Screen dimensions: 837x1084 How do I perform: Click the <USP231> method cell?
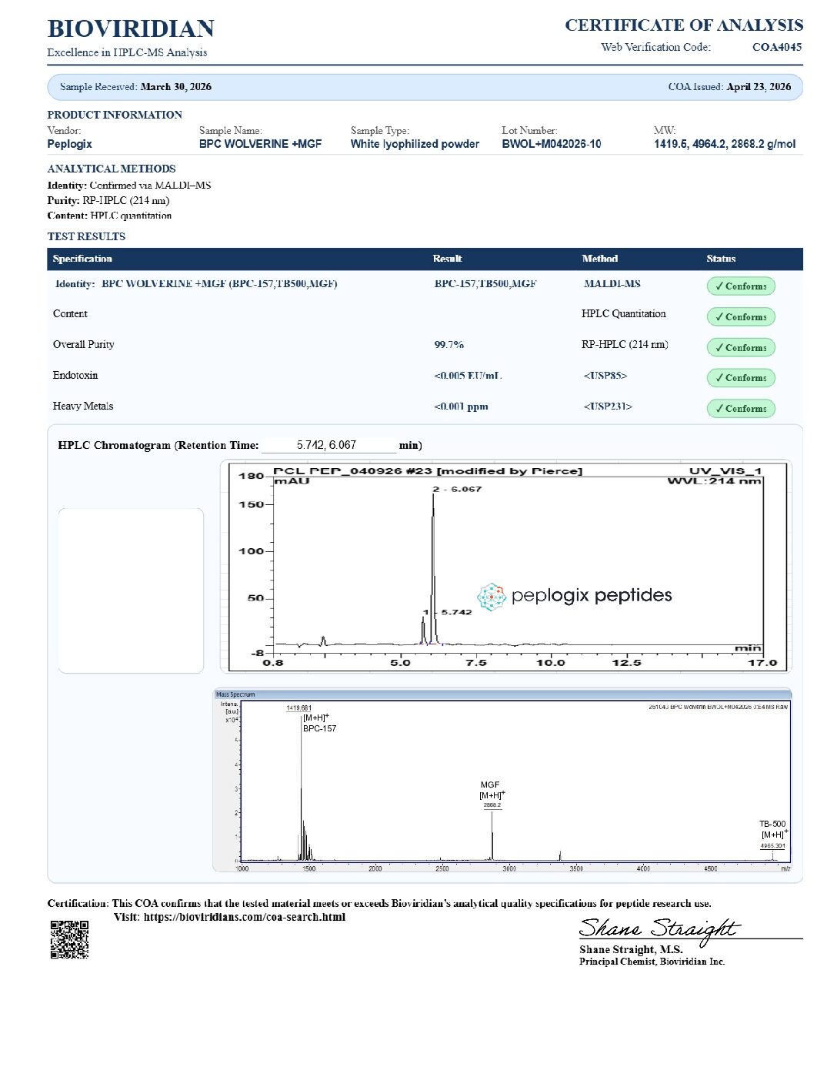tap(608, 406)
